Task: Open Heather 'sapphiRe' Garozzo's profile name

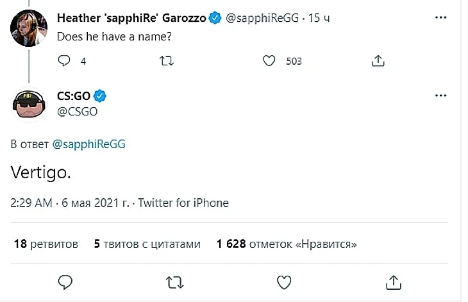Action: 131,18
